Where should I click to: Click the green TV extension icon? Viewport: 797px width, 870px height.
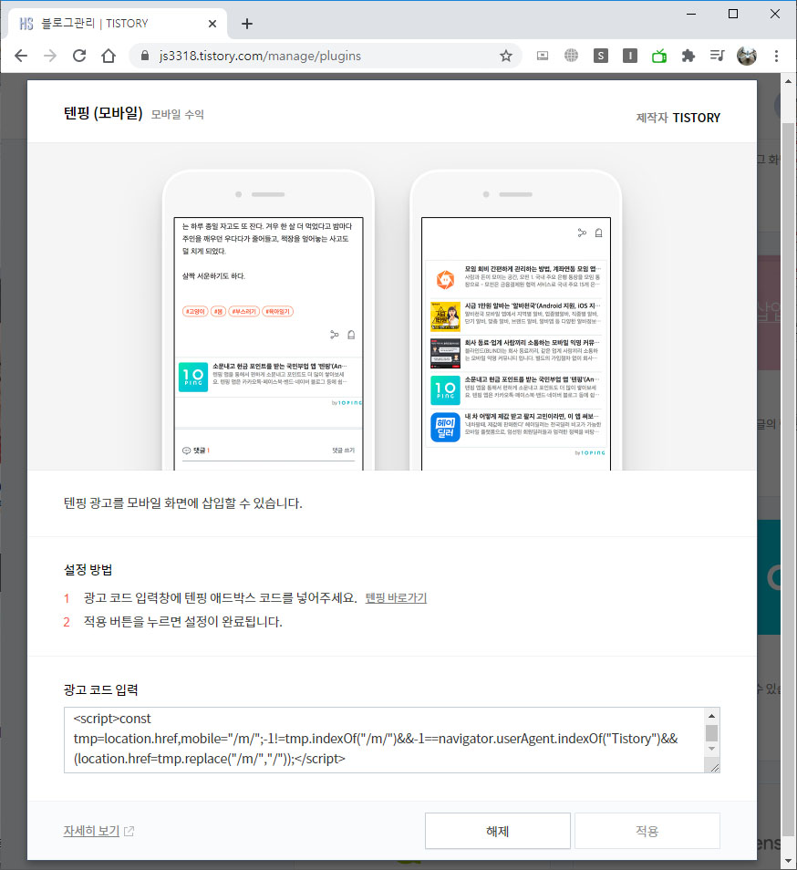pos(659,56)
